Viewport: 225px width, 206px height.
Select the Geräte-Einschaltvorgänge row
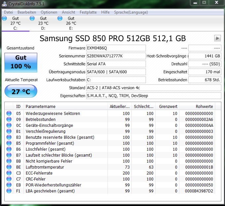click(x=110, y=125)
